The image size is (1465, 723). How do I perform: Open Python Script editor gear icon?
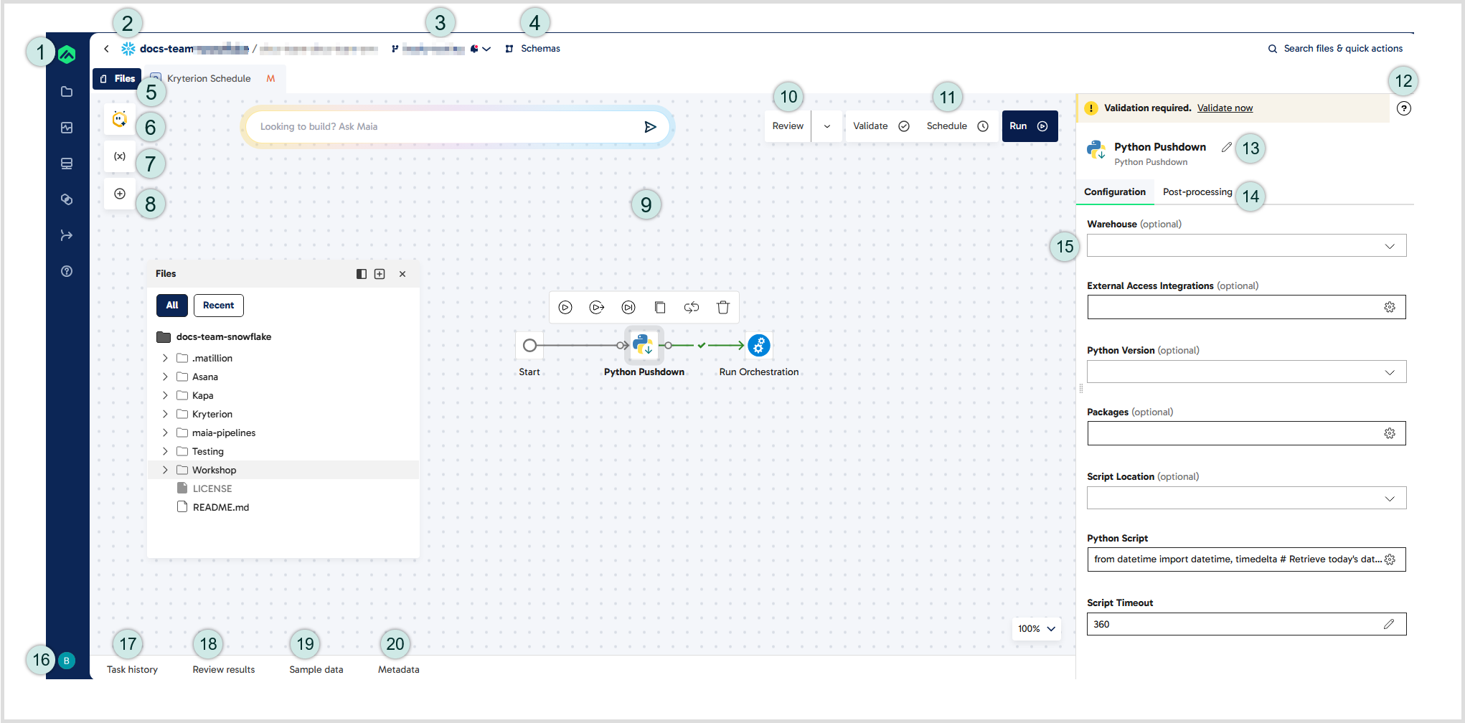tap(1390, 559)
